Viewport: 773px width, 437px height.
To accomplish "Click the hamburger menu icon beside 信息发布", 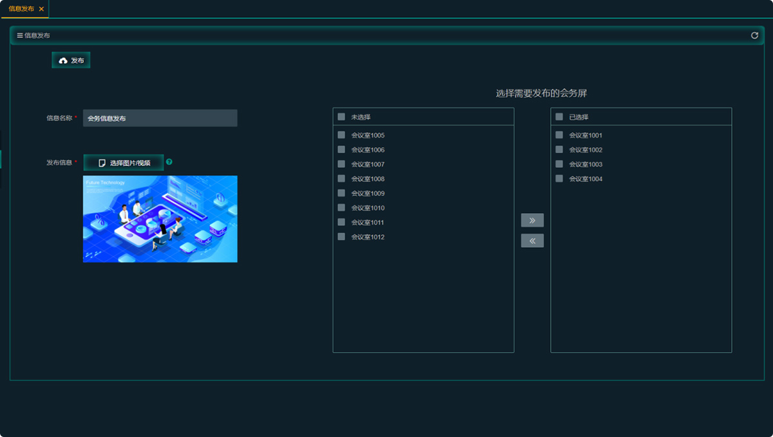I will click(20, 35).
